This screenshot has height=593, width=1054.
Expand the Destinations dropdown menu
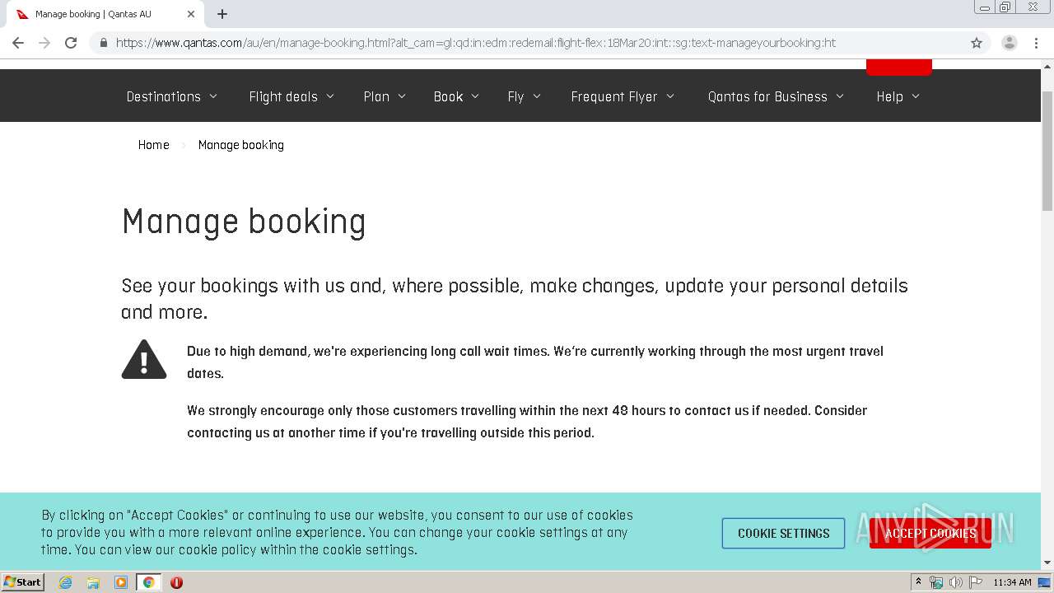171,96
